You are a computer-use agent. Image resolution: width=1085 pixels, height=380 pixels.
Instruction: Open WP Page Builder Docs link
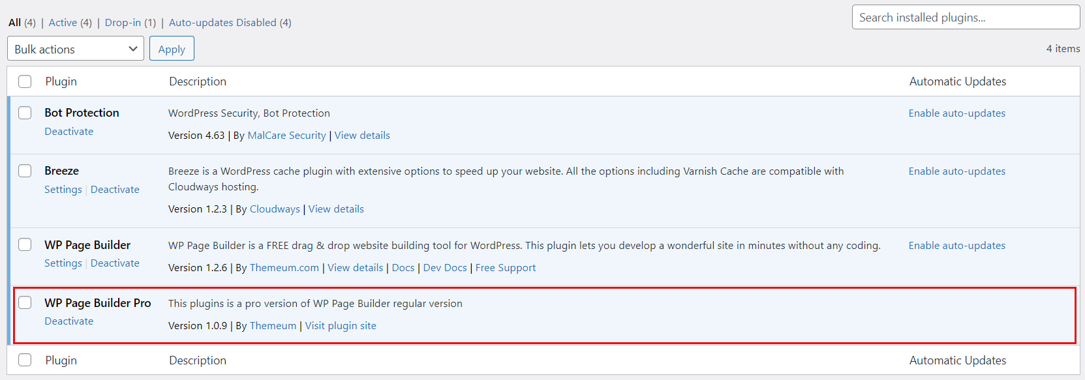pos(403,268)
